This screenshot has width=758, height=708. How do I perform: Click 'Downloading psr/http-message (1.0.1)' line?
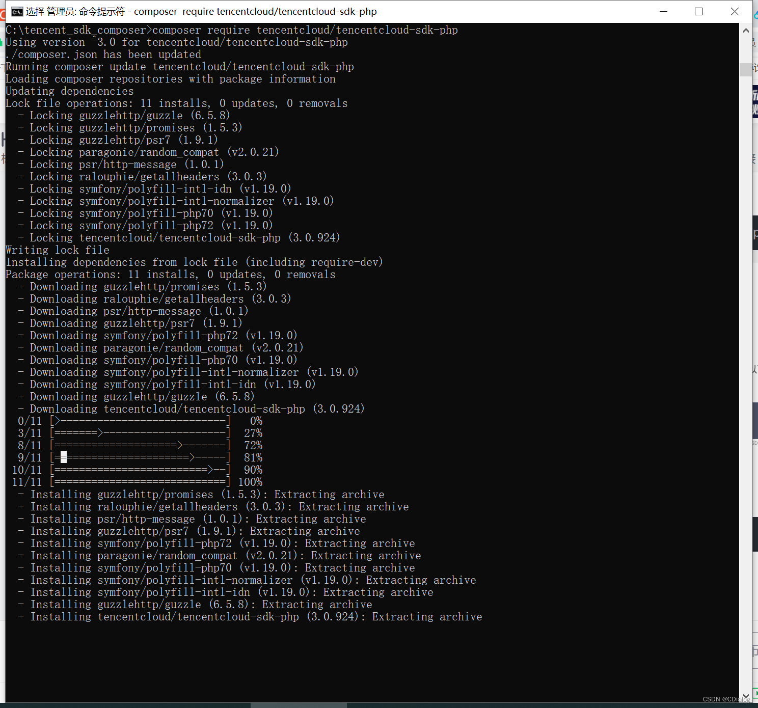click(133, 311)
